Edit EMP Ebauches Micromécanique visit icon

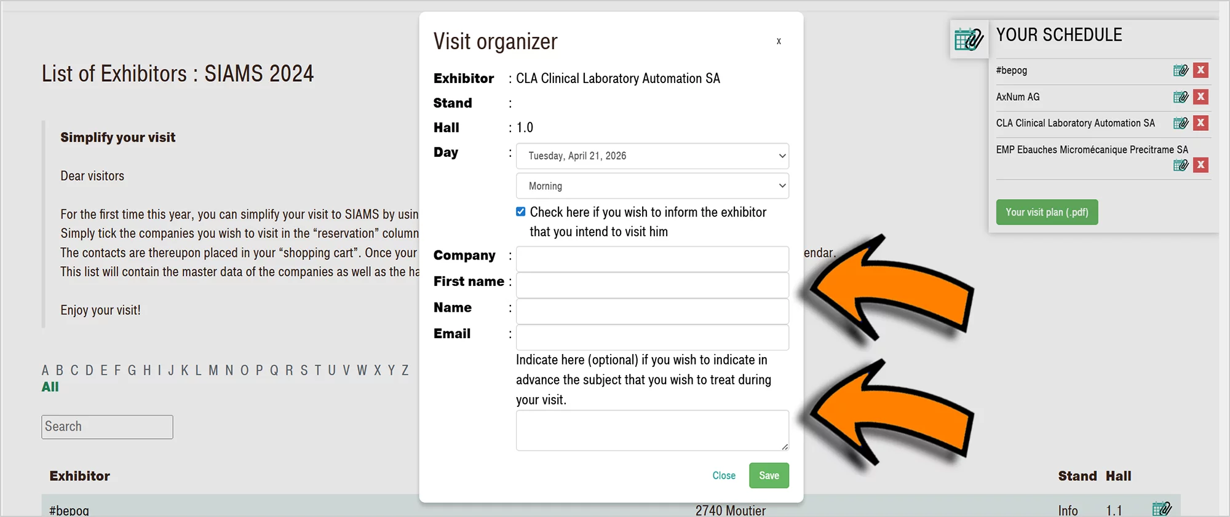tap(1180, 165)
